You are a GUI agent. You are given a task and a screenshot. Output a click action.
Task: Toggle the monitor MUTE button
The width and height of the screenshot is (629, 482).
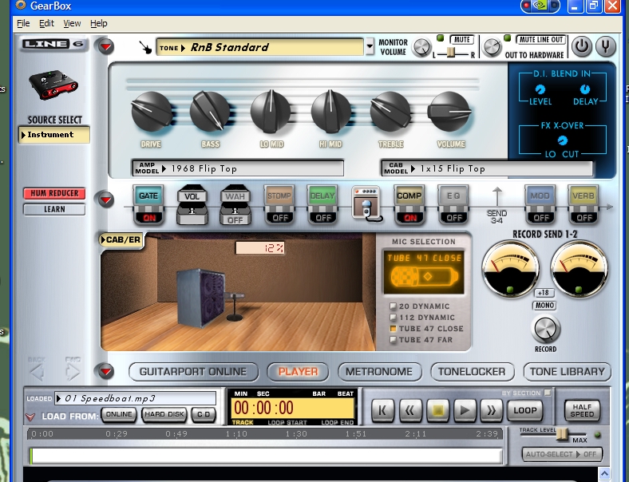click(461, 39)
